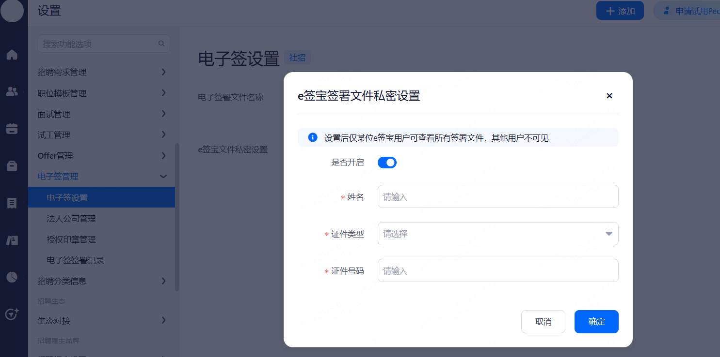
Task: Open 法人公司管理 menu item
Action: tap(71, 219)
